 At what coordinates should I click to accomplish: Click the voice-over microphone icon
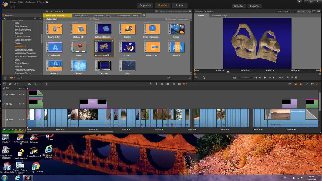click(46, 84)
